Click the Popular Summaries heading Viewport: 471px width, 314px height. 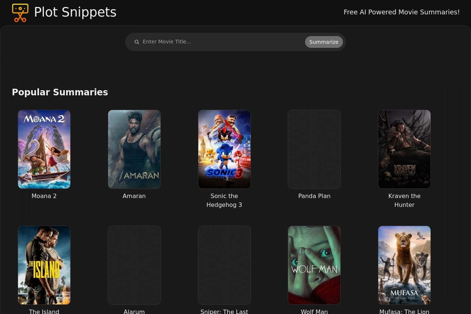(x=60, y=92)
